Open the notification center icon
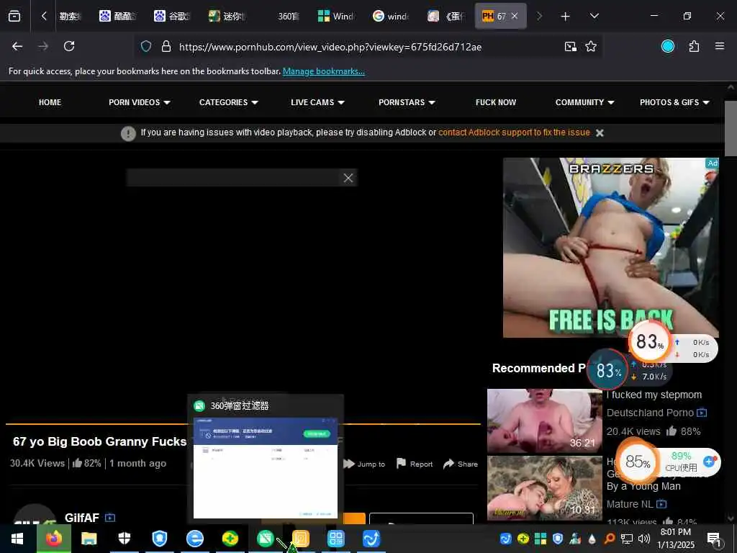737x553 pixels. 715,539
